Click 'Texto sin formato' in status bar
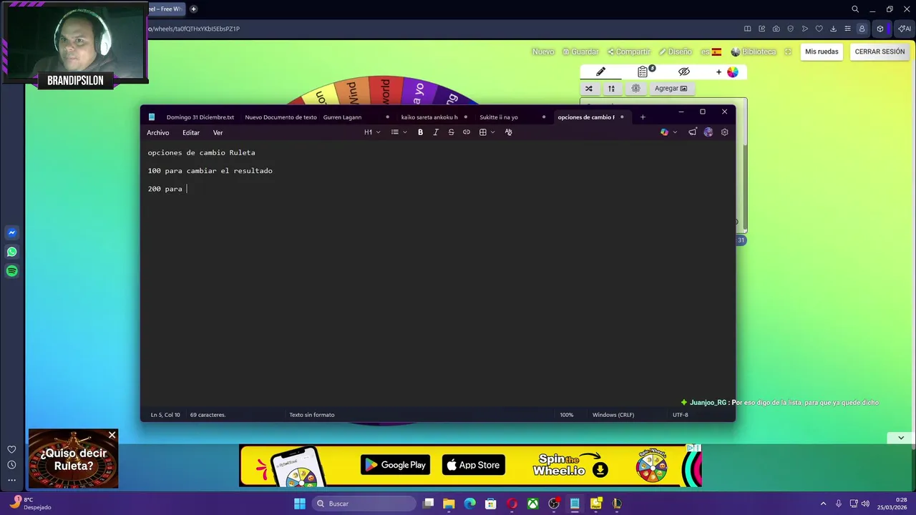Screen dimensions: 916x515 tap(311, 415)
